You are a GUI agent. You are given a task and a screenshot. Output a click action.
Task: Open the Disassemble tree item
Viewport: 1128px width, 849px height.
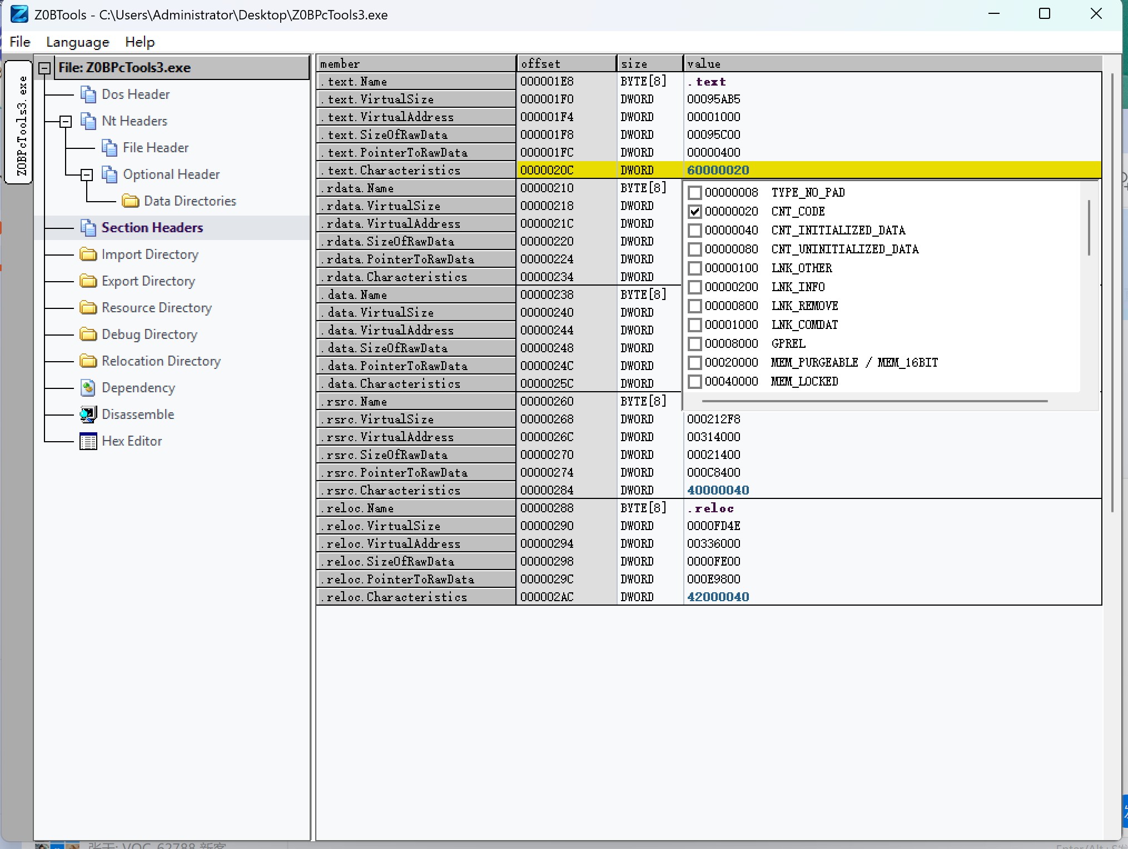(138, 414)
